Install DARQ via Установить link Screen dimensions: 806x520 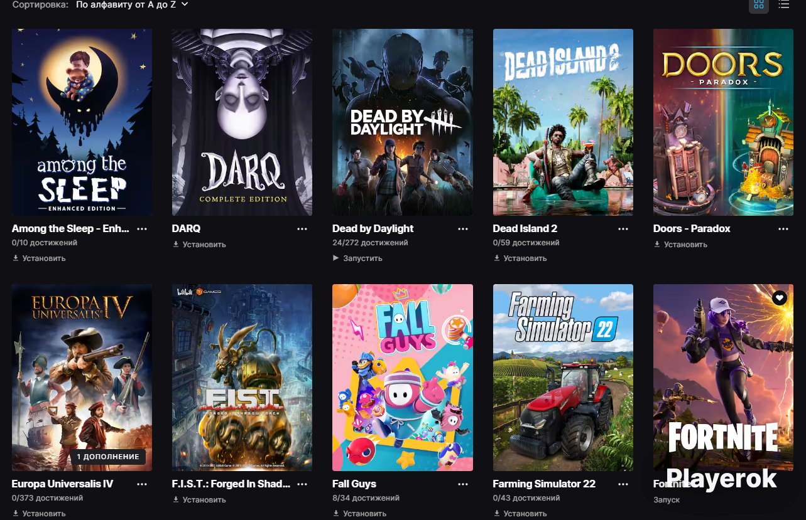[199, 245]
